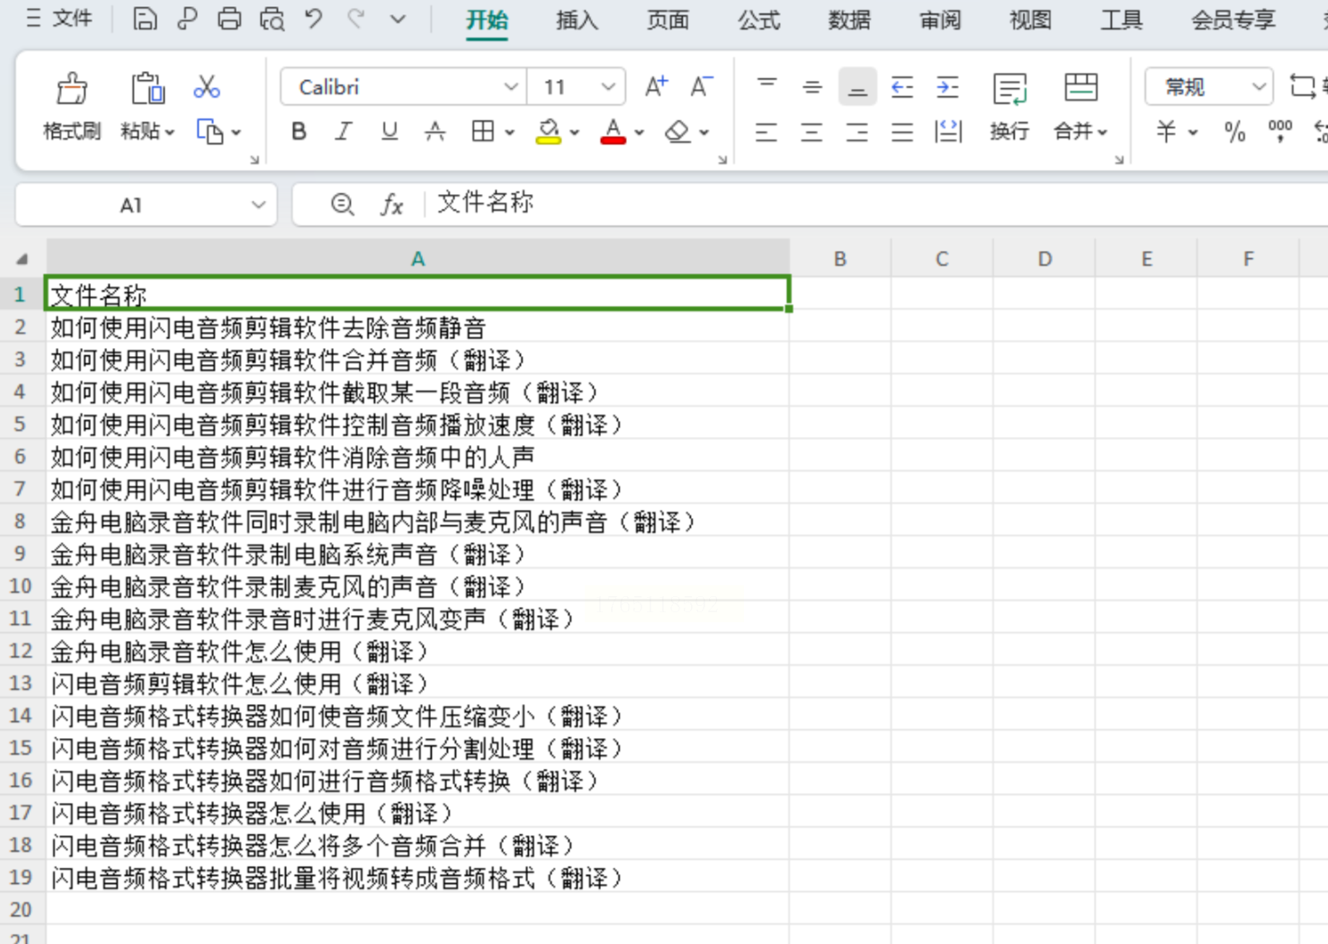Viewport: 1328px width, 944px height.
Task: Decrease font size with the A- icon
Action: [x=701, y=87]
